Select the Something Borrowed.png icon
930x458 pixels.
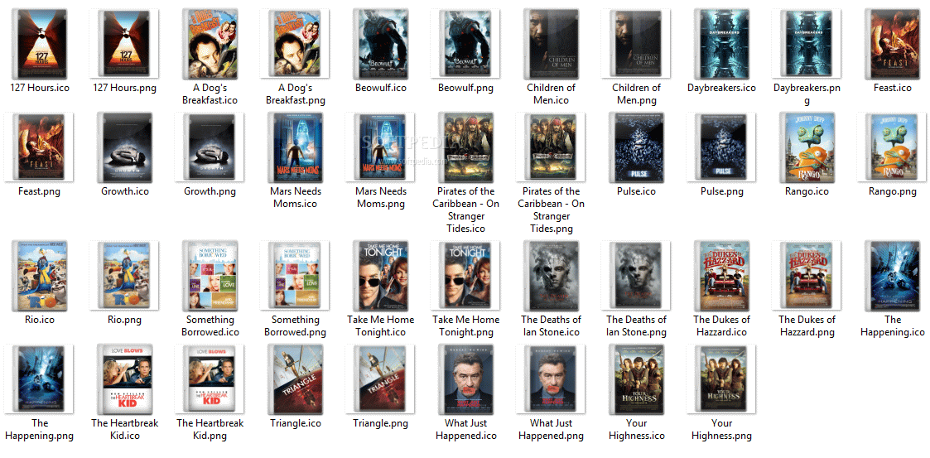[x=295, y=275]
